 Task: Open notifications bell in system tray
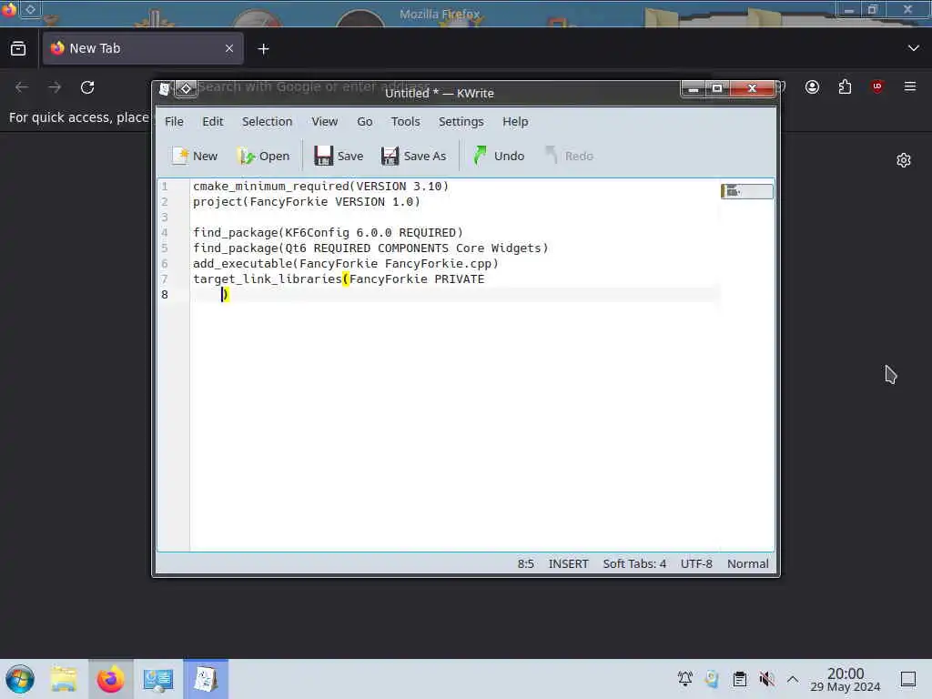click(684, 679)
